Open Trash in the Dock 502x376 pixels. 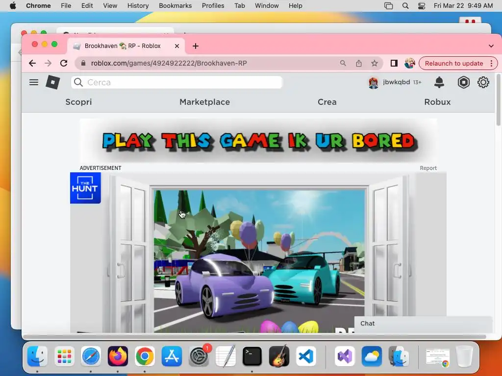tap(464, 356)
